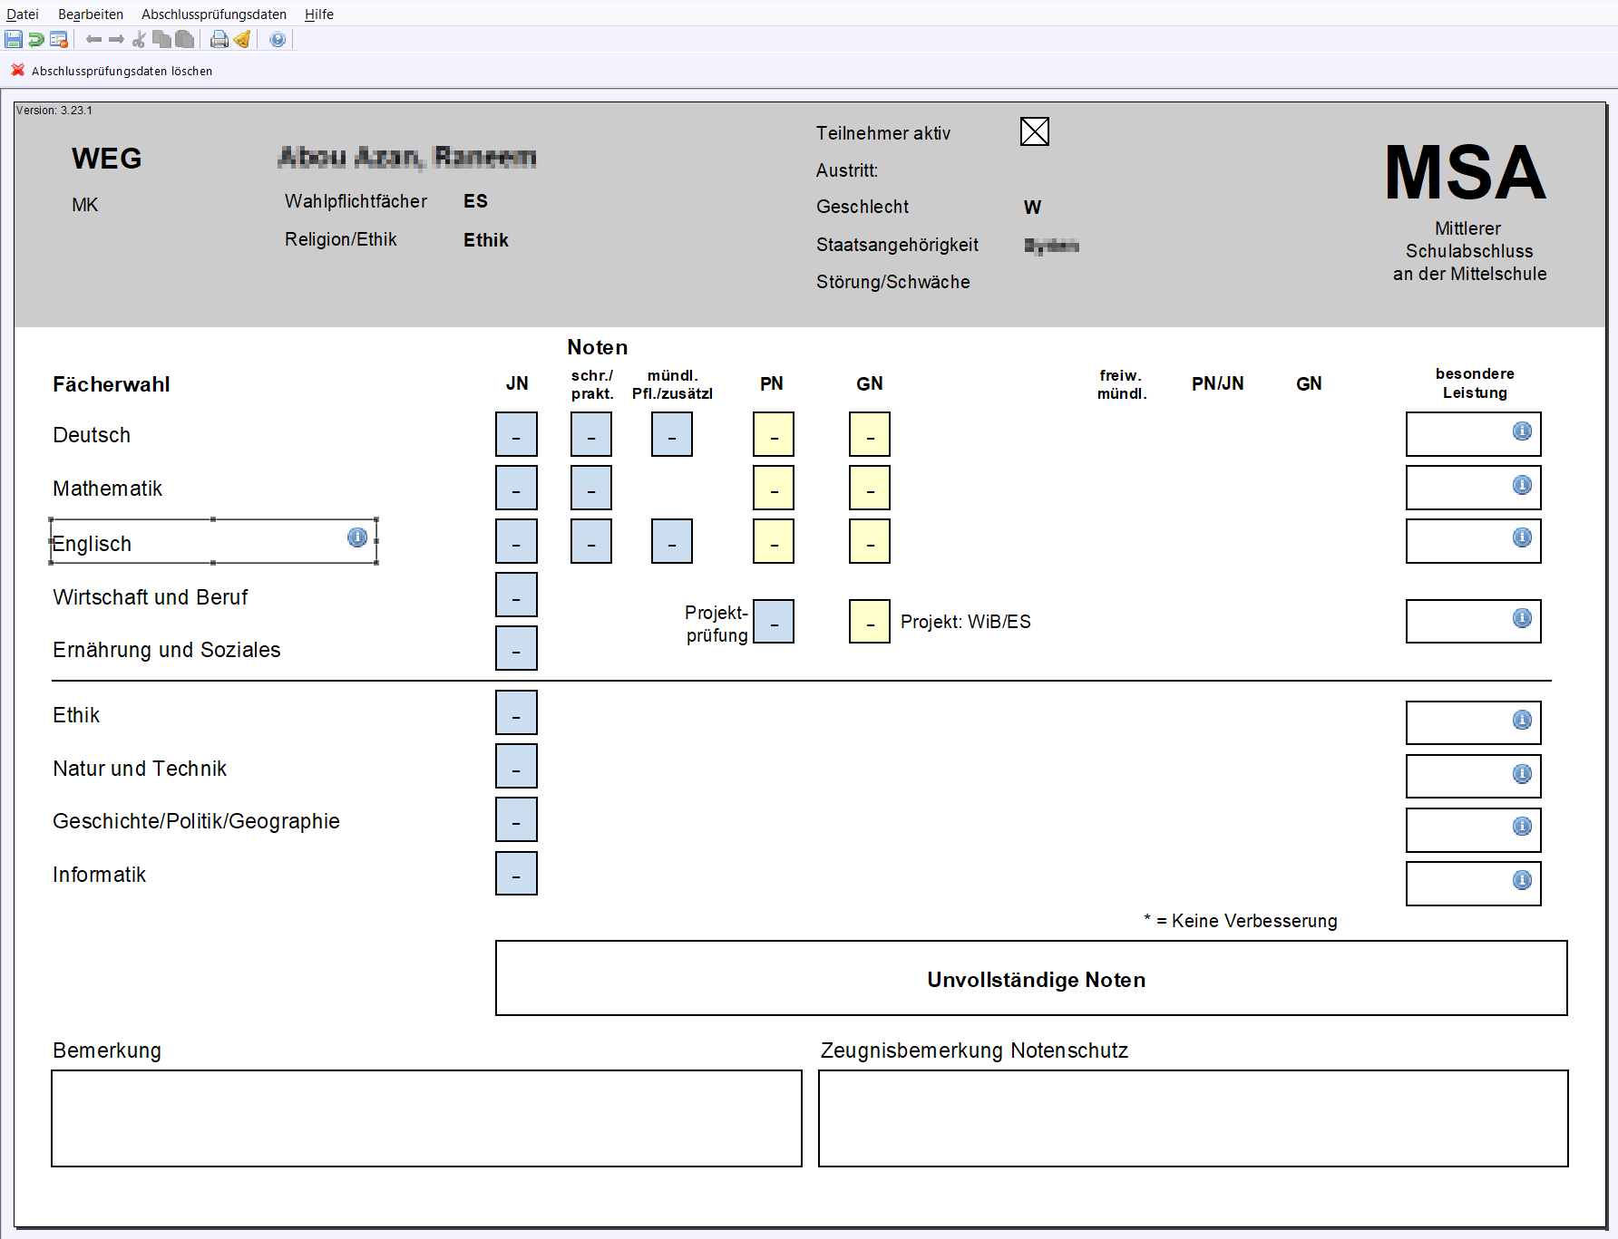Click the besondere Leistung info icon for the Projekt row
This screenshot has height=1239, width=1618.
click(x=1522, y=618)
